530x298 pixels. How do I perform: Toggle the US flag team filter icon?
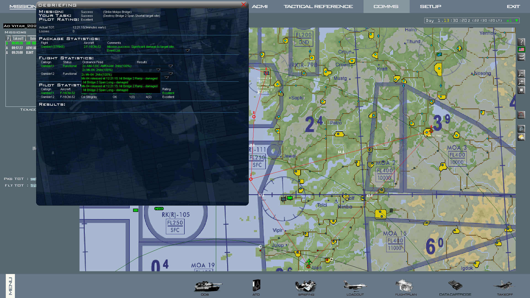521,49
